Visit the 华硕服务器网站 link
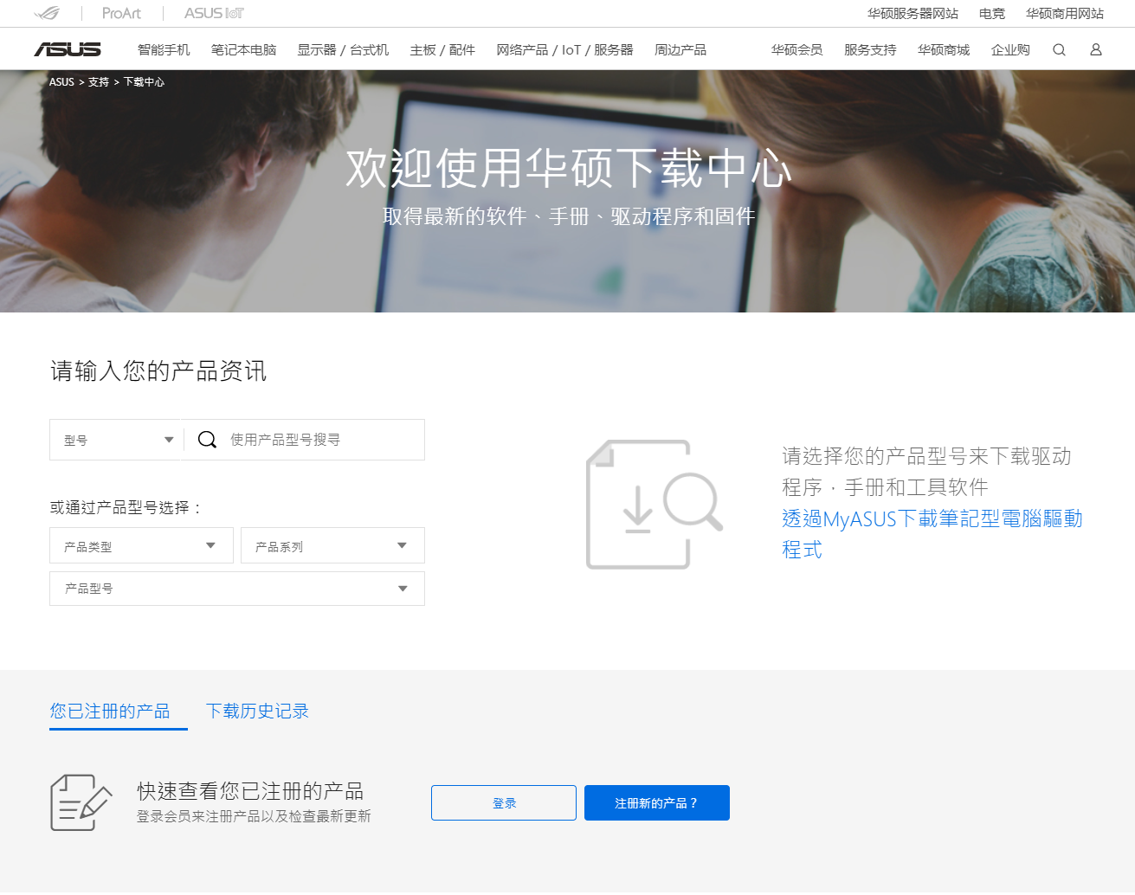 pyautogui.click(x=913, y=13)
